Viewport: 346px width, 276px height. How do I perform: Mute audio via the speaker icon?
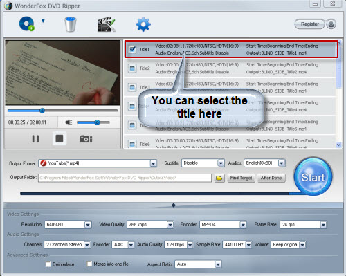69,122
